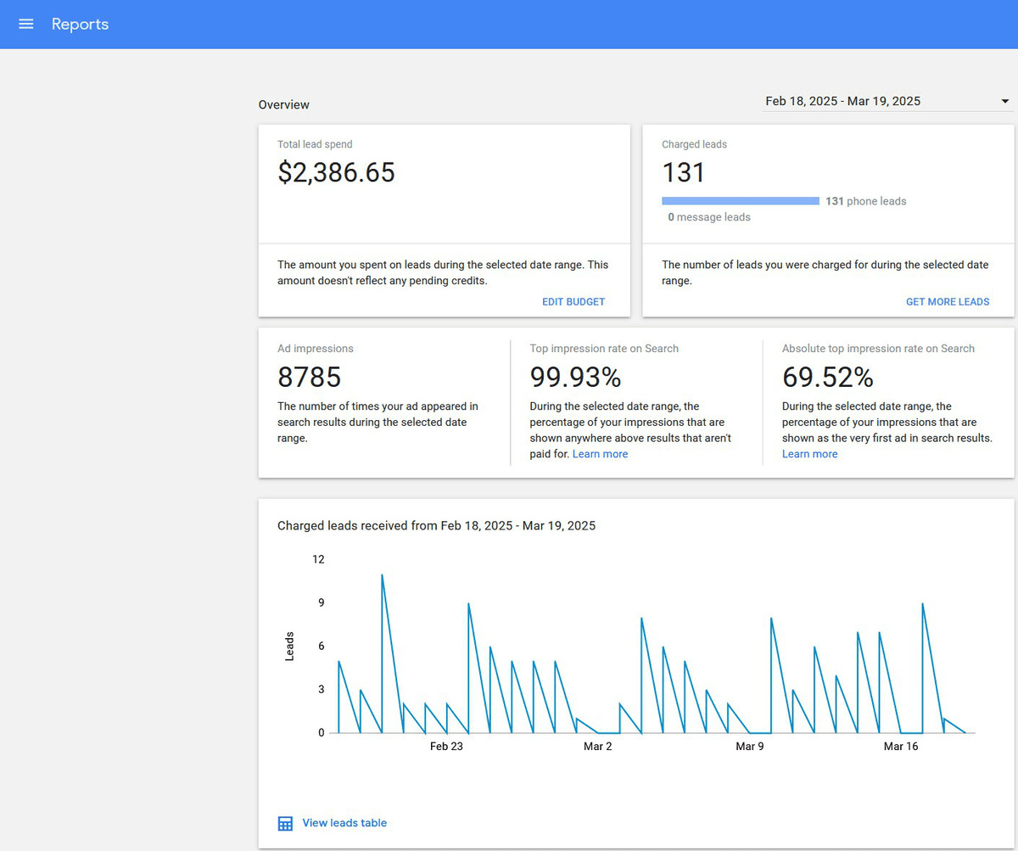Open Learn more under Absolute top impression rate
The image size is (1018, 851).
click(809, 454)
